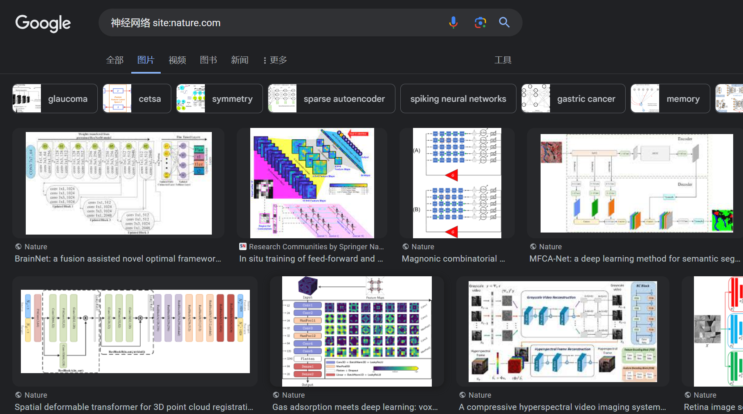The height and width of the screenshot is (414, 743).
Task: Open 'Magnonic combinatorial' result title
Action: point(453,259)
